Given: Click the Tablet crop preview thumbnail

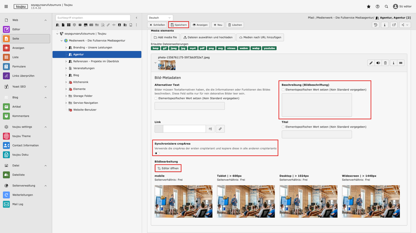Looking at the screenshot, I should [246, 201].
